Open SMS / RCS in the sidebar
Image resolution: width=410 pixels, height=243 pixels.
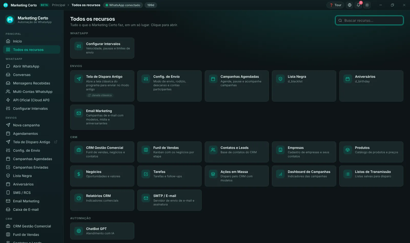point(32,193)
